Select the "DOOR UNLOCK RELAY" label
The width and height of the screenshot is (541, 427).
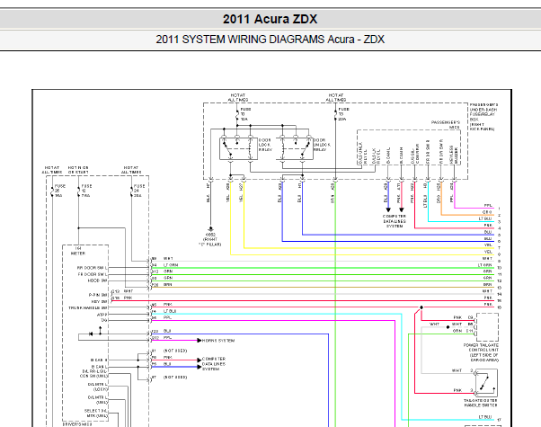322,145
